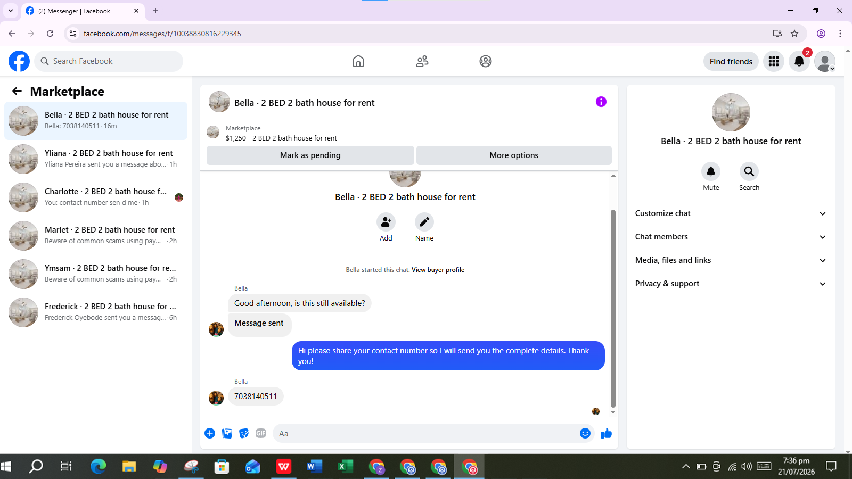Go back in the browser
The width and height of the screenshot is (852, 479).
click(12, 34)
